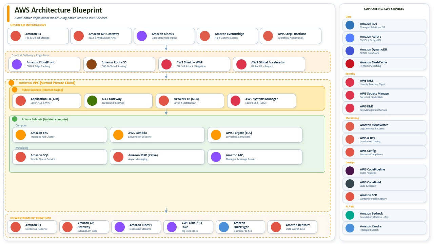Viewport: 434px width, 244px height.
Task: Click the S3 Outputs & Reports icon
Action: pos(16,227)
